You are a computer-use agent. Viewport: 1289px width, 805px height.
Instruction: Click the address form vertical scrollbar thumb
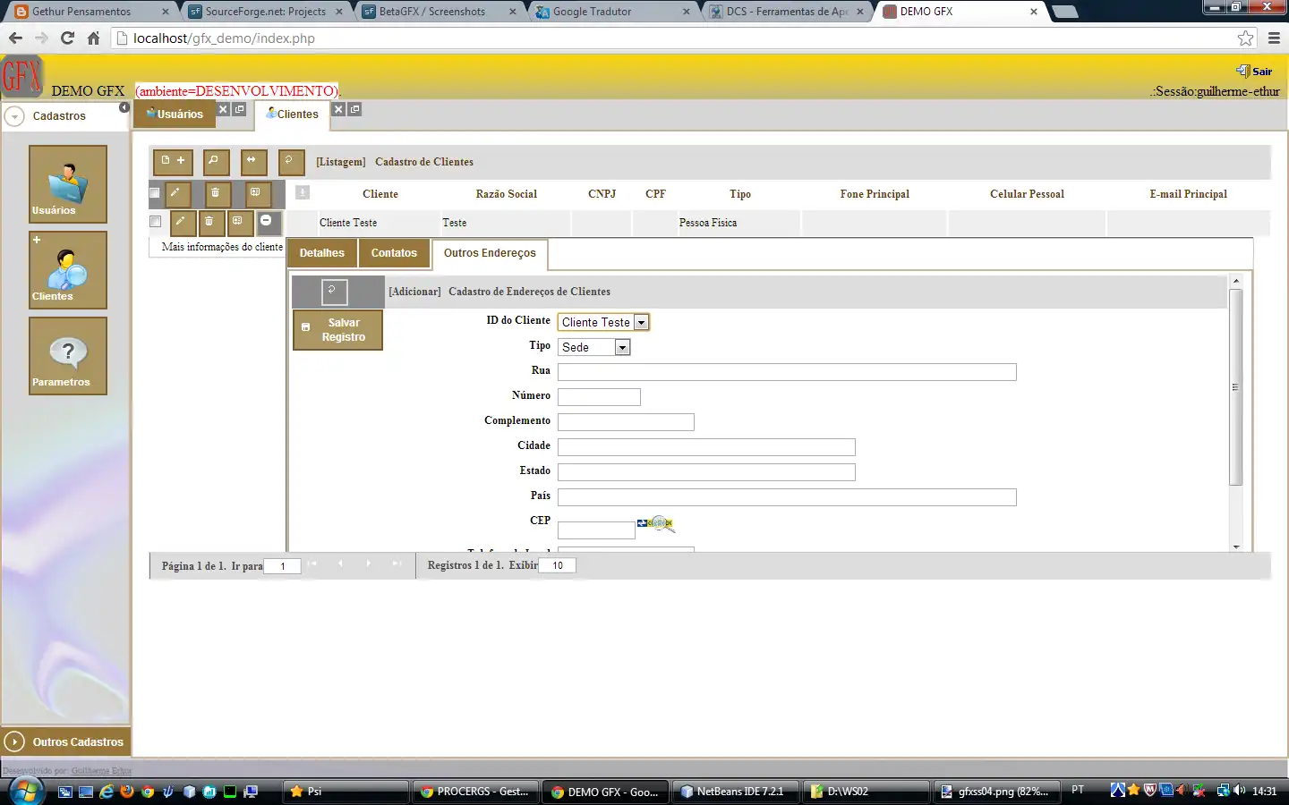(1235, 387)
